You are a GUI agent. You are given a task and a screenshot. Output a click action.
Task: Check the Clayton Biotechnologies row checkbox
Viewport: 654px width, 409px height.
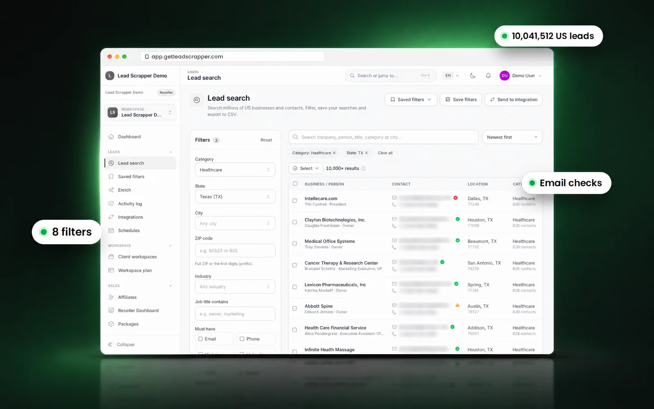[x=295, y=222]
